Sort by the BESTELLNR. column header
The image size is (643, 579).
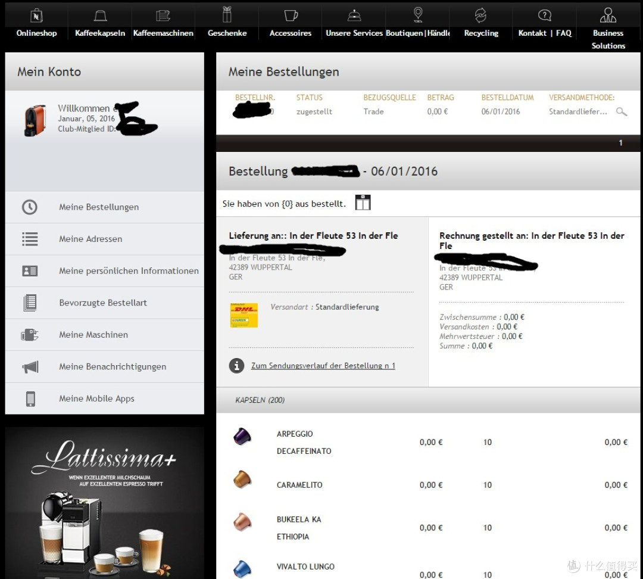(255, 97)
